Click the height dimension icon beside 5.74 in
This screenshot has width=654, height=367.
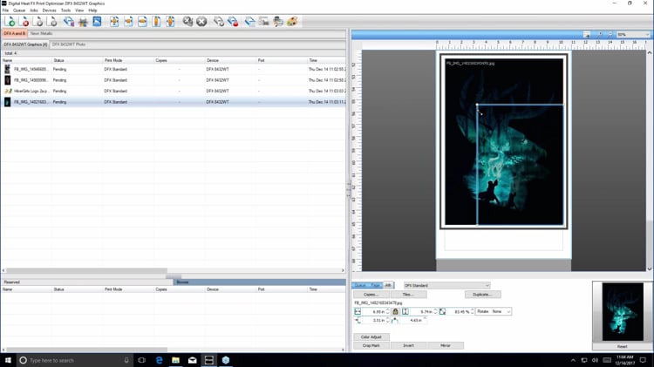405,311
